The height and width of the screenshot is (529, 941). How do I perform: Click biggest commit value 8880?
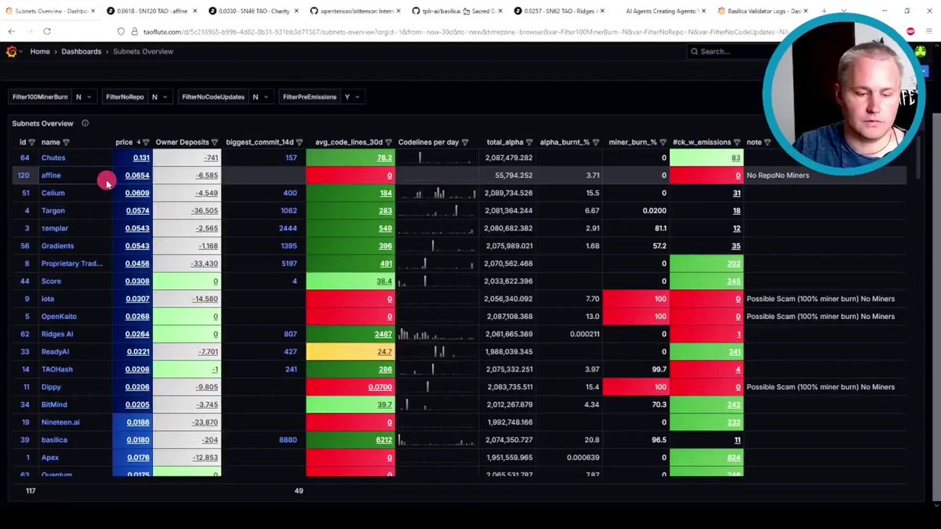tap(288, 440)
